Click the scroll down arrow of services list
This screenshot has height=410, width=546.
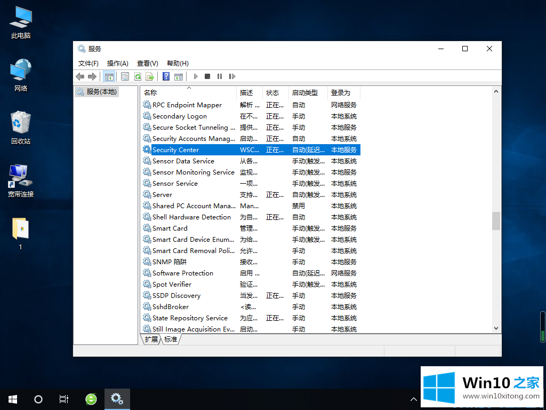496,329
